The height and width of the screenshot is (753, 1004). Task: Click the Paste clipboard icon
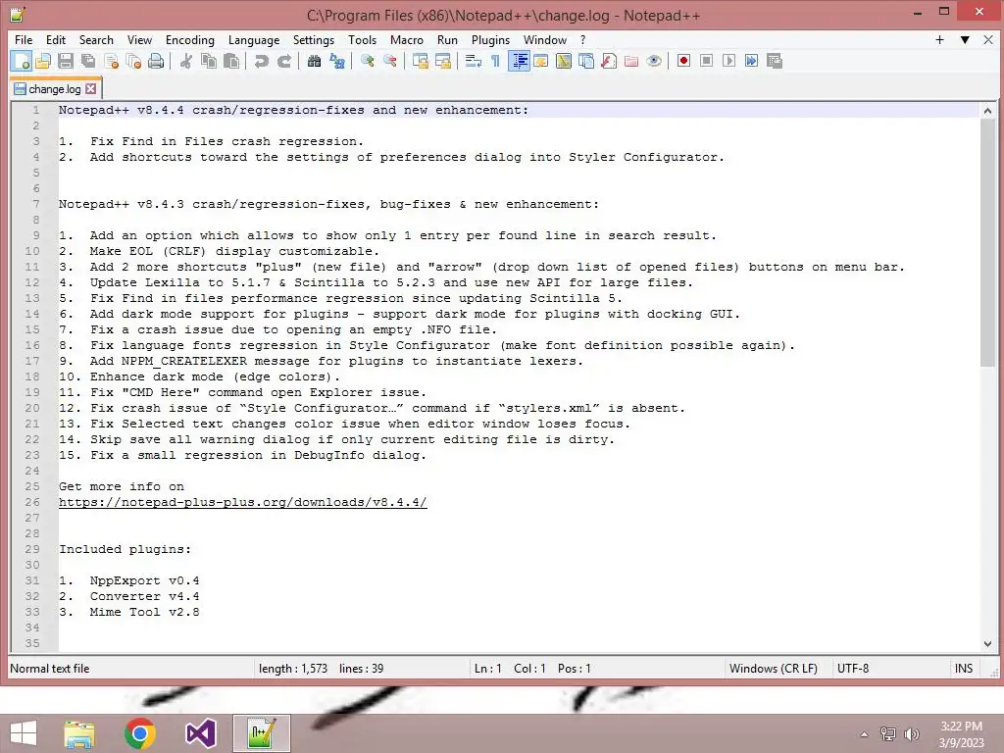[x=231, y=61]
